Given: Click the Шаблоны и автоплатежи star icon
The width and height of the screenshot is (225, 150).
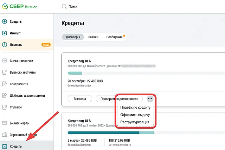Looking at the screenshot, I should [5, 95].
